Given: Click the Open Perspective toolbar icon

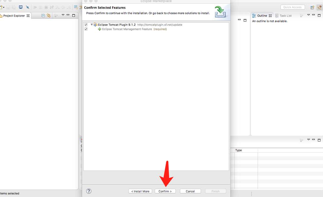Looking at the screenshot, I should click(312, 7).
